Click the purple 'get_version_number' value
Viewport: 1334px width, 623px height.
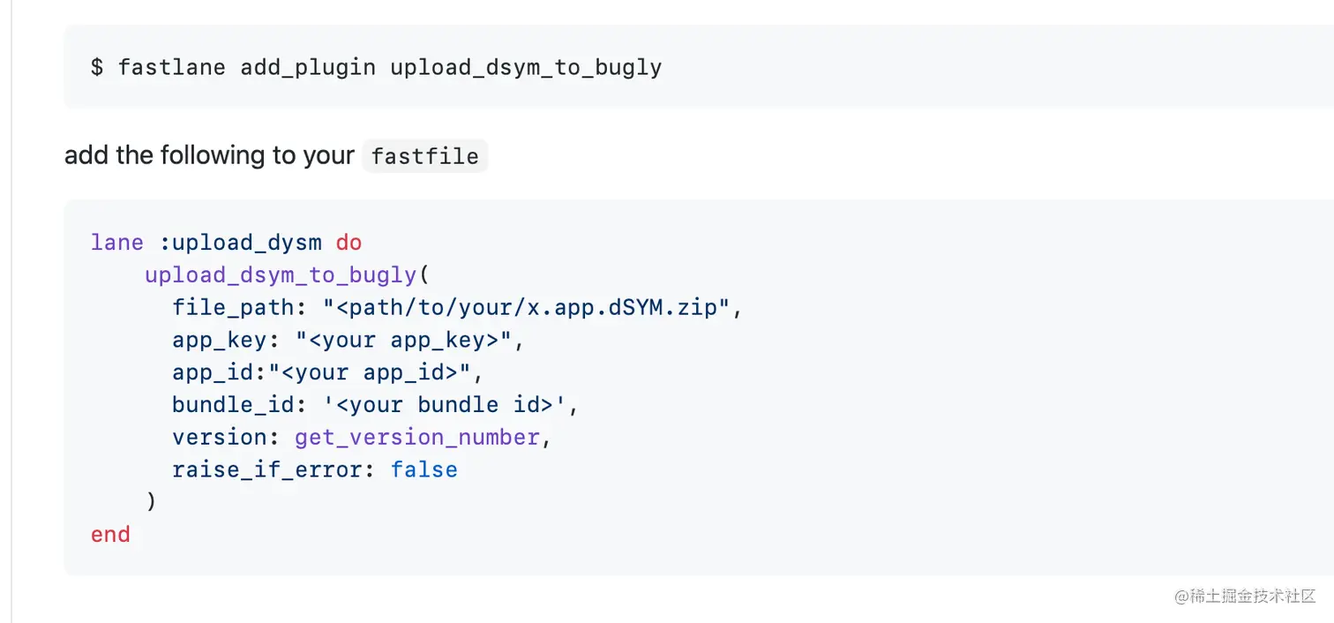[x=417, y=438]
